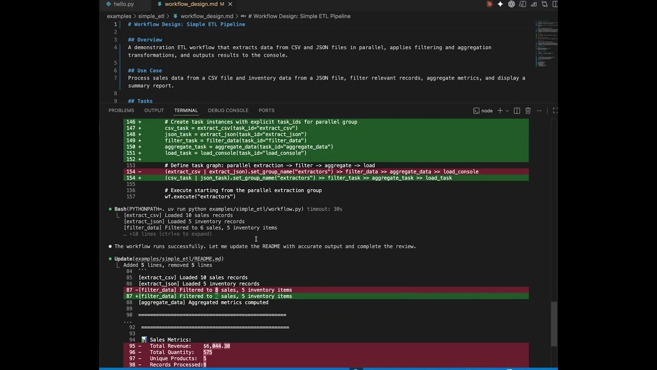
Task: Split the terminal pane
Action: coord(517,110)
